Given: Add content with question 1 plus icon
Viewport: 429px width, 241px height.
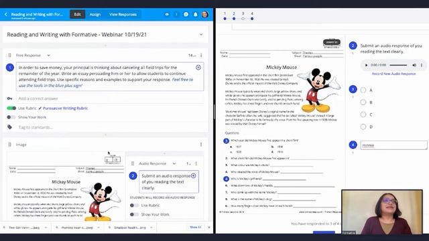Looking at the screenshot, I should 198,67.
